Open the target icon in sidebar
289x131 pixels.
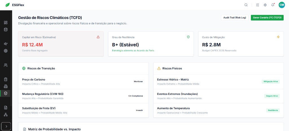point(6,51)
